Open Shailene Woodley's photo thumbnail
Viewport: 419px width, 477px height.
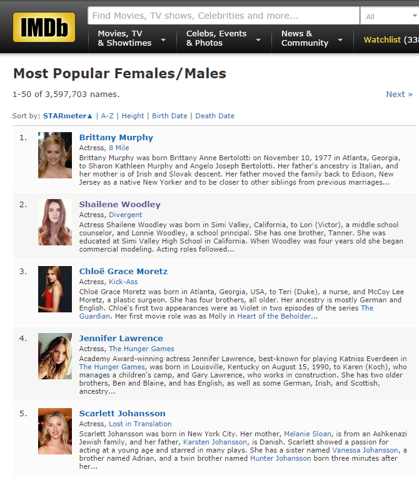tap(55, 222)
